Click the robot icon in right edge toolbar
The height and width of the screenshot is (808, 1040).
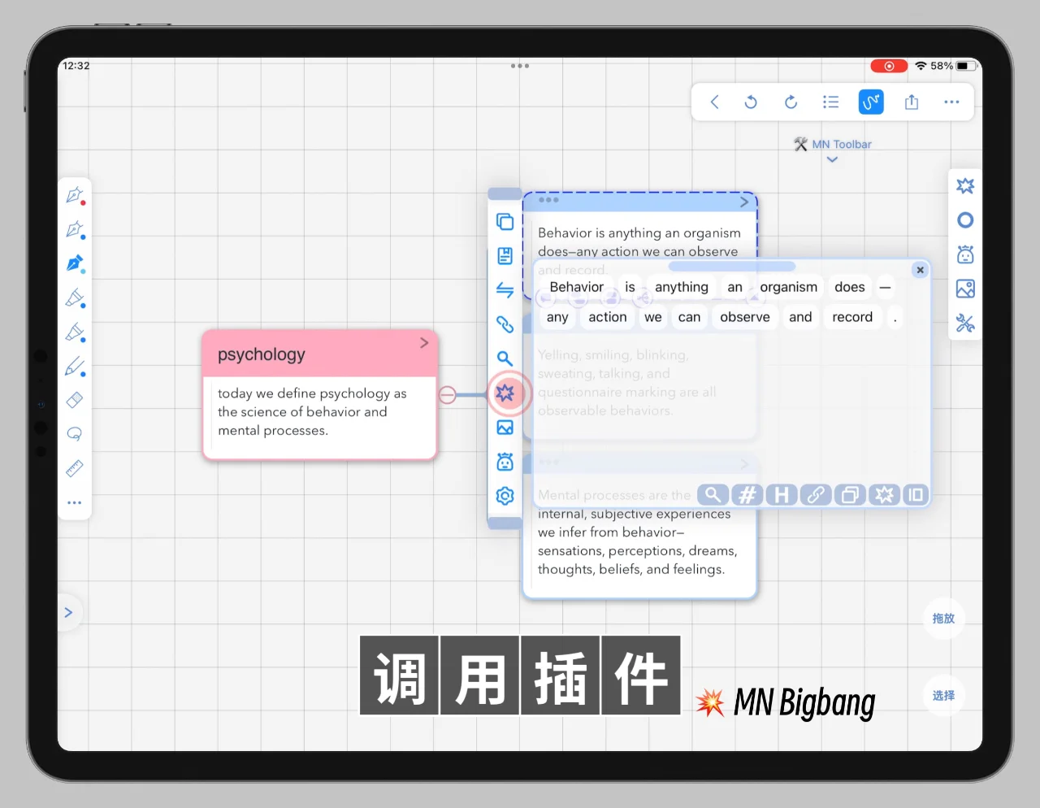[x=965, y=254]
